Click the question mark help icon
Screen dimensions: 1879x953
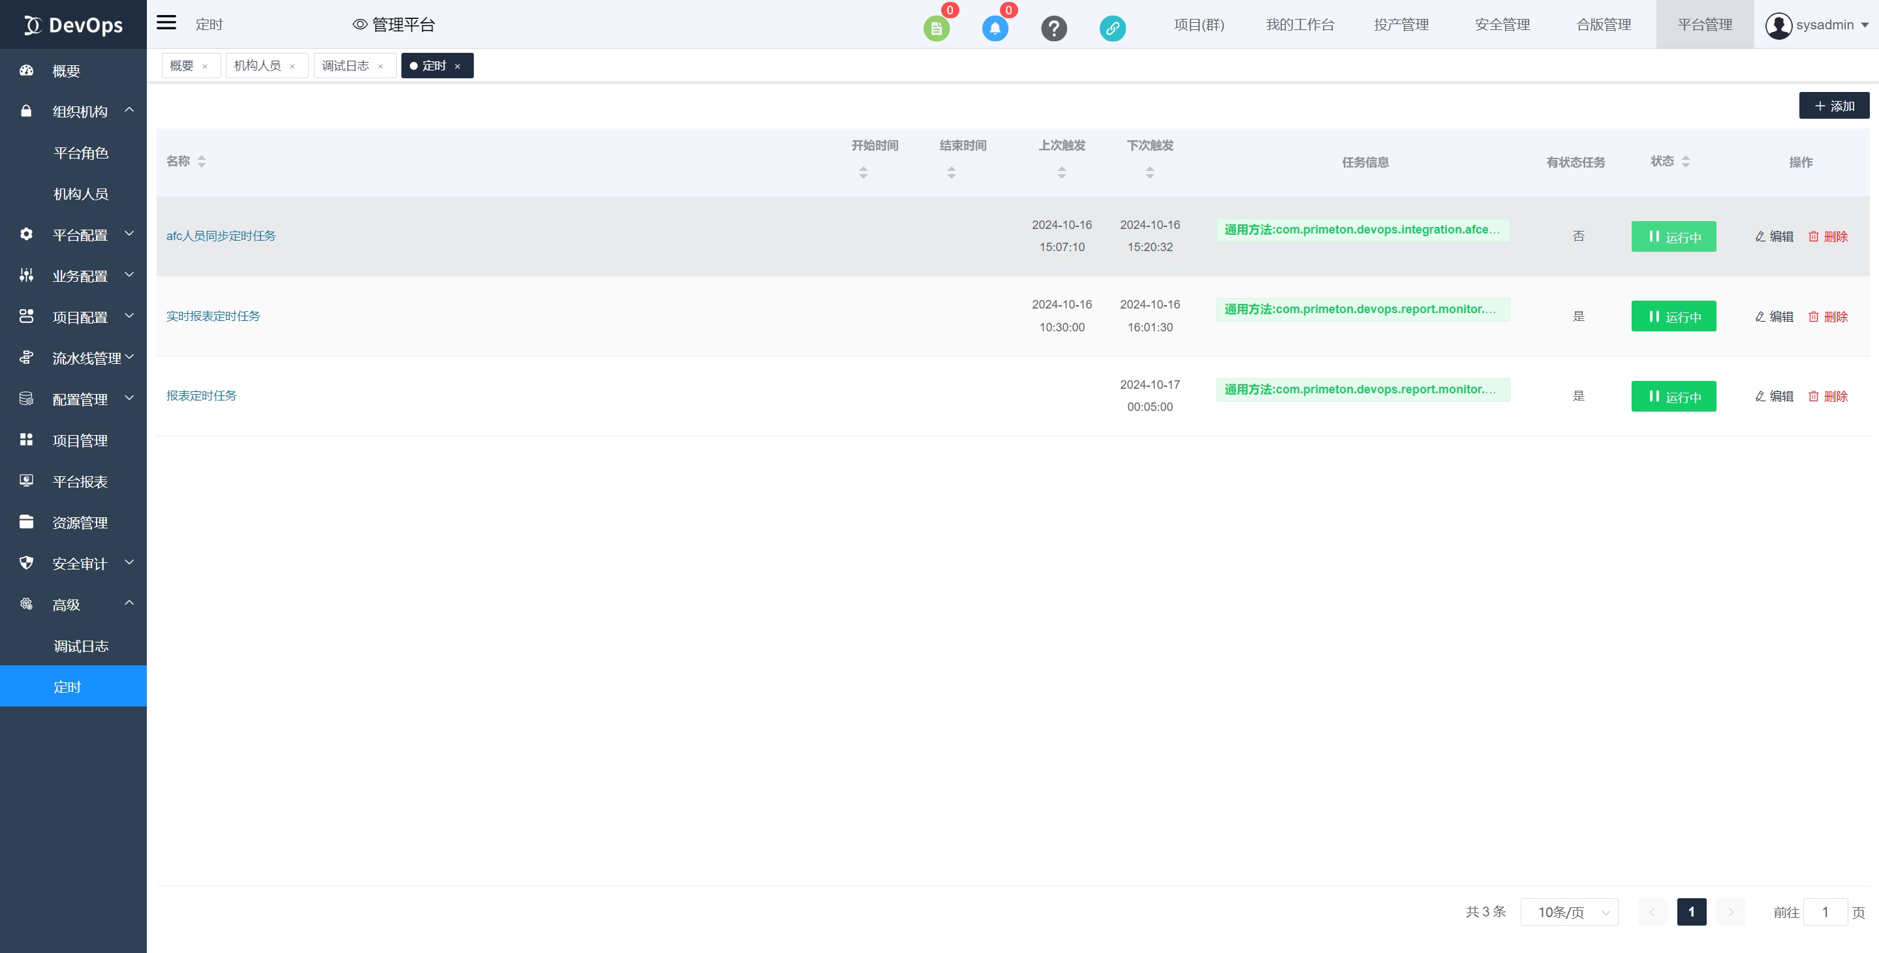point(1053,29)
